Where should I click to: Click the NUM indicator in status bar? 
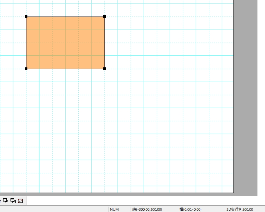(x=114, y=209)
